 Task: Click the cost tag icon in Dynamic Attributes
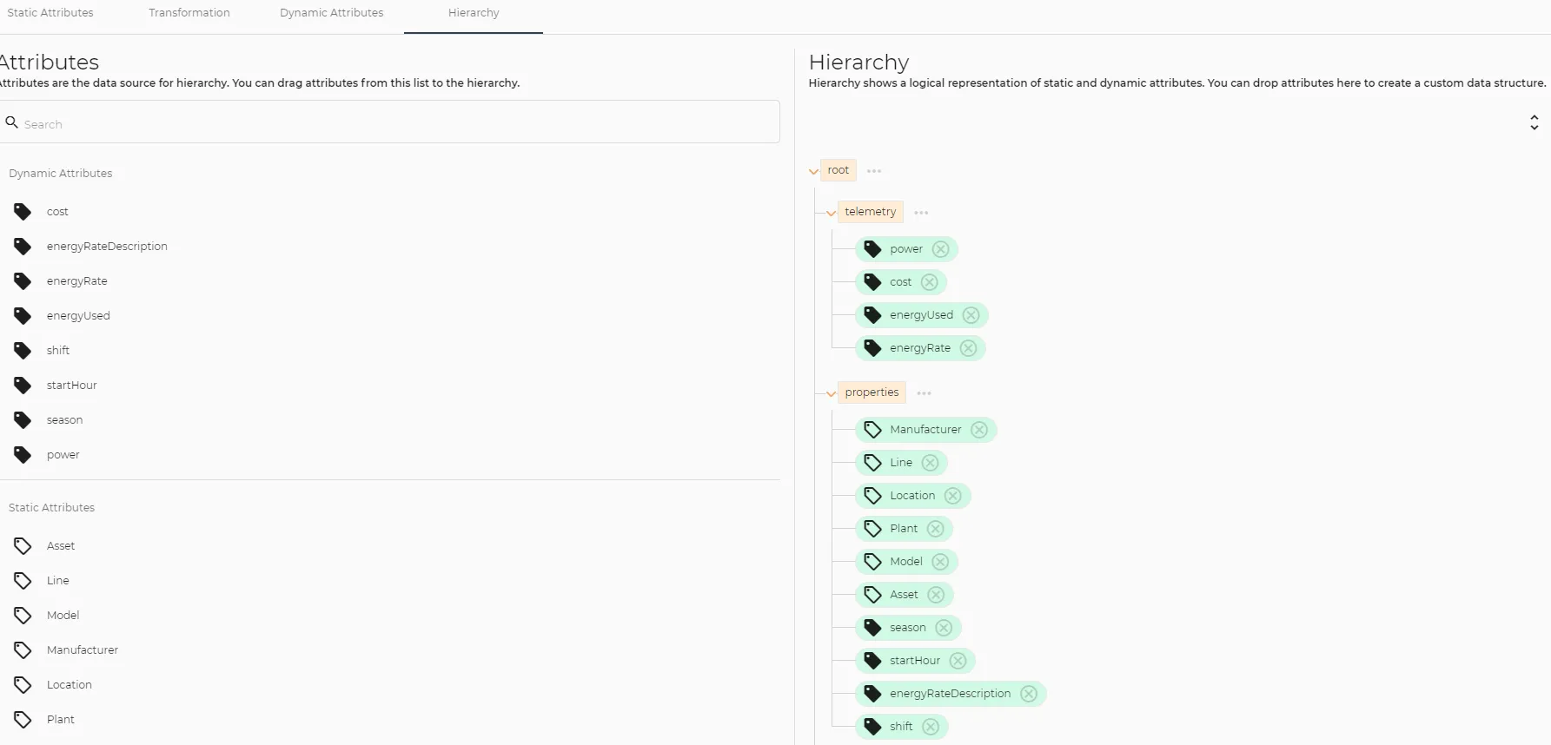(x=23, y=212)
